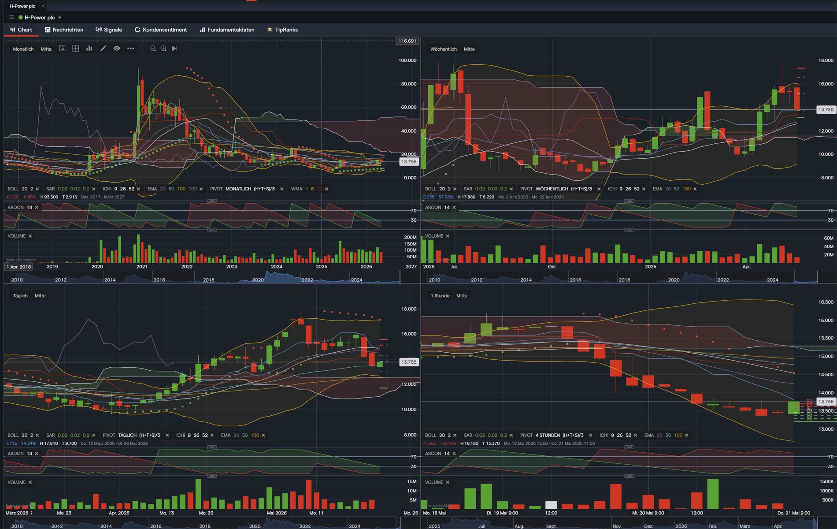Open the Kundensentiment tab
This screenshot has width=837, height=529.
pos(161,30)
